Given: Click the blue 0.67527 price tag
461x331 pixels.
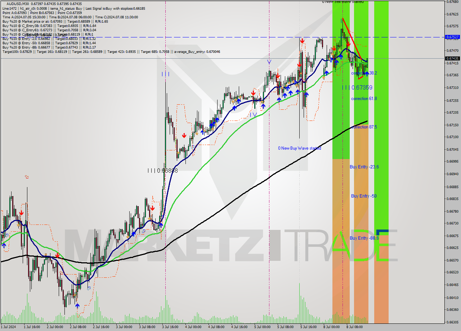Looking at the screenshot, I should tap(452, 37).
